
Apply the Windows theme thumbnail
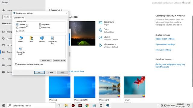coord(60,87)
